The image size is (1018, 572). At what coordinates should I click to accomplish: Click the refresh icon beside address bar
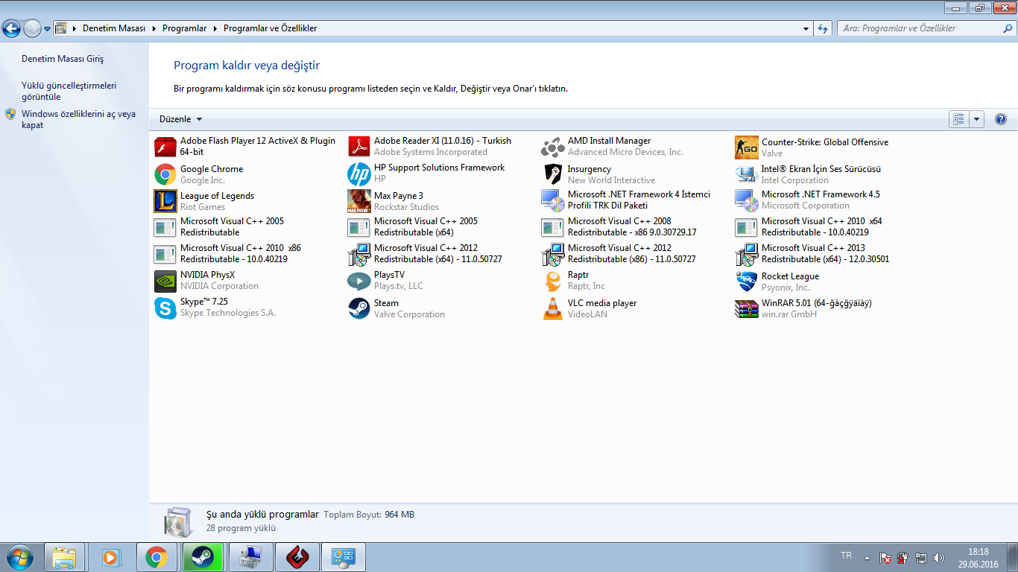click(823, 28)
